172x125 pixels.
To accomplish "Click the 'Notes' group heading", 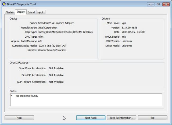I will click(13, 91).
